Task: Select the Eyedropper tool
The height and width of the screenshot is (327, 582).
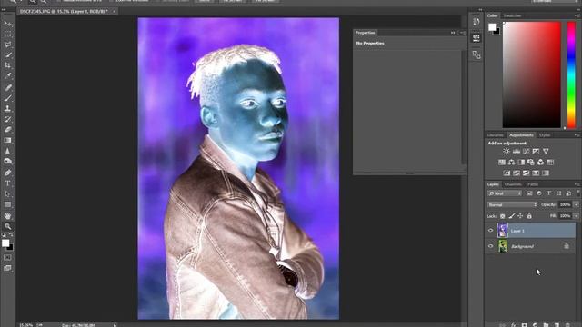Action: pos(8,75)
